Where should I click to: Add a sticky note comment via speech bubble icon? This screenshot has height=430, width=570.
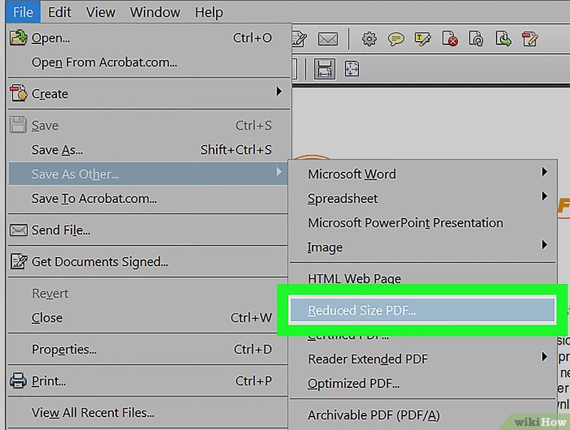[396, 39]
